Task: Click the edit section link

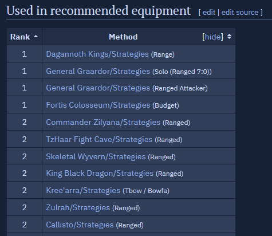Action: pos(209,13)
